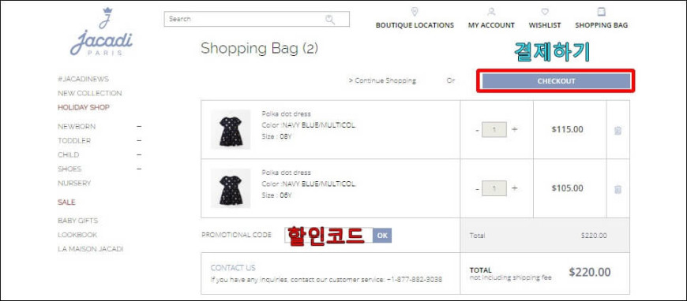Increase quantity for size 08Y dress

[x=514, y=129]
